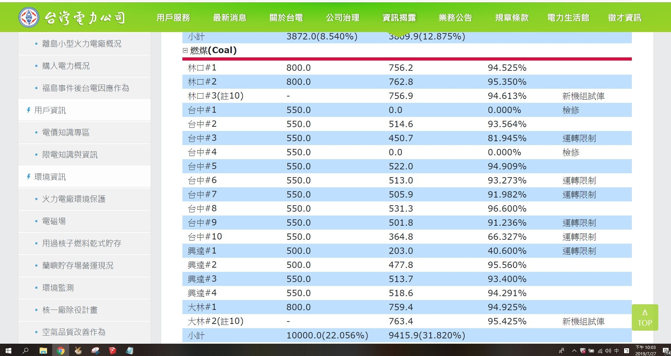Select the 3872.0(8.540%) subtotal cell
Image resolution: width=671 pixels, height=356 pixels.
point(322,36)
